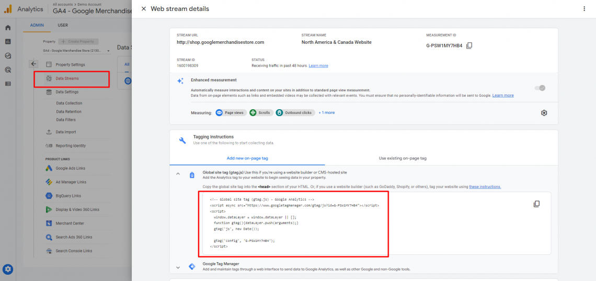Open Reports icon in left sidebar

pyautogui.click(x=8, y=41)
